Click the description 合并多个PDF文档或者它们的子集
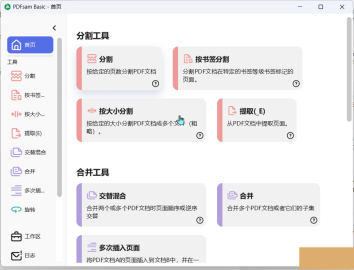Screen dimensions: 354x270 click(x=270, y=208)
